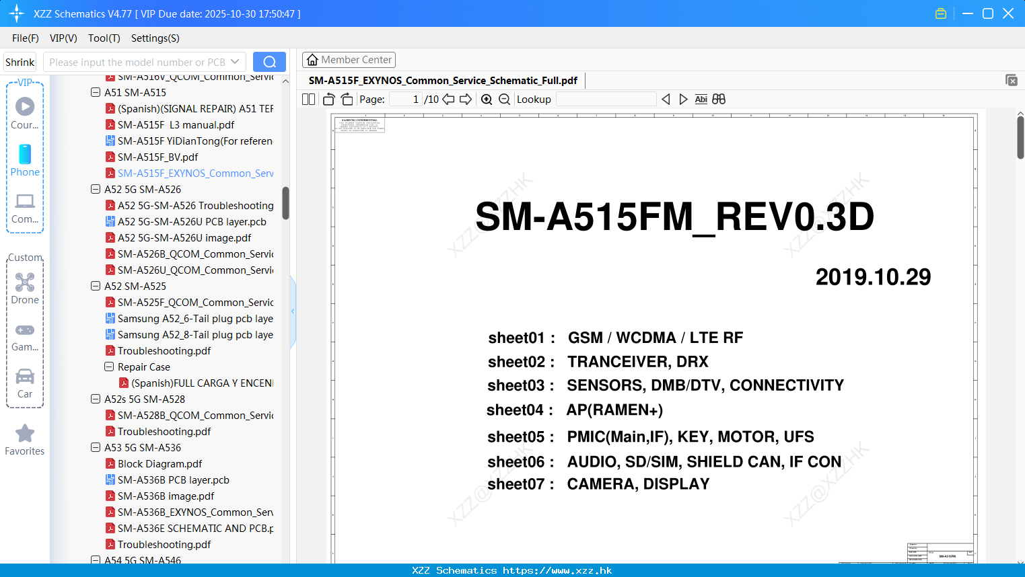The width and height of the screenshot is (1025, 577).
Task: Open SM-A515F L3 manual.pdf
Action: point(170,125)
